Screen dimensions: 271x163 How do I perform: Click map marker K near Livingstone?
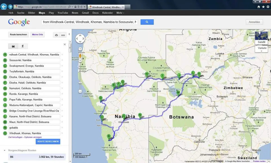point(199,75)
